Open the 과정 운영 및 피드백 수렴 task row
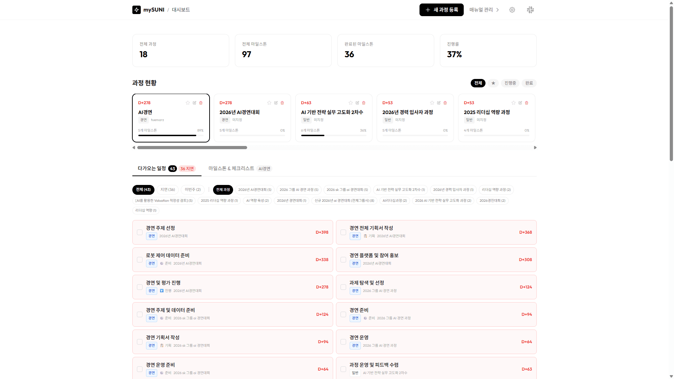 pos(436,368)
